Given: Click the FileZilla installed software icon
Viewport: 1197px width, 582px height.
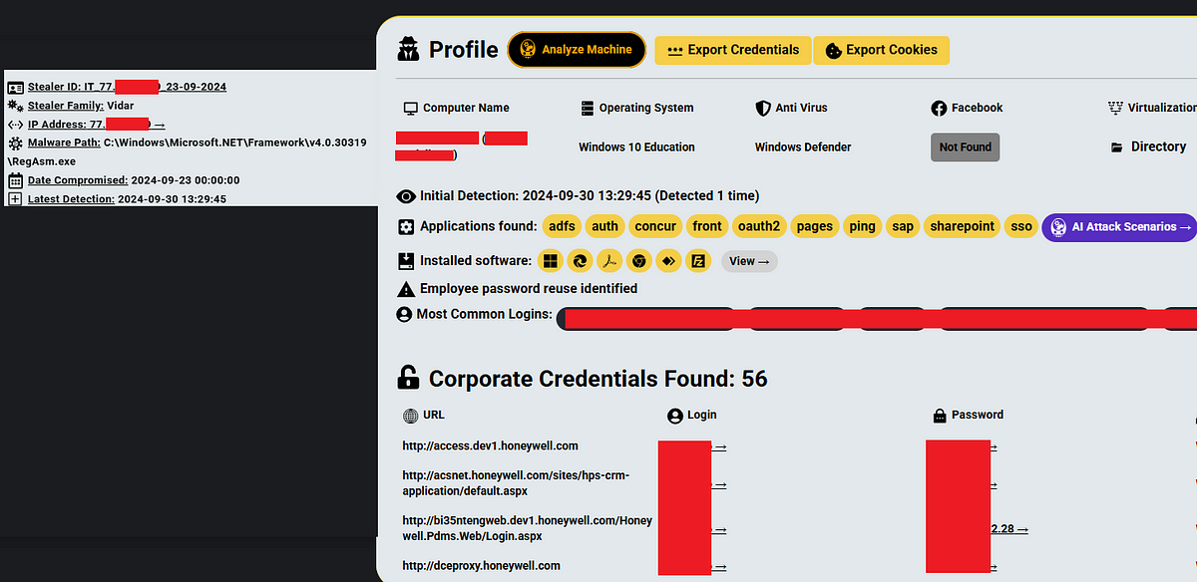Looking at the screenshot, I should [x=699, y=261].
